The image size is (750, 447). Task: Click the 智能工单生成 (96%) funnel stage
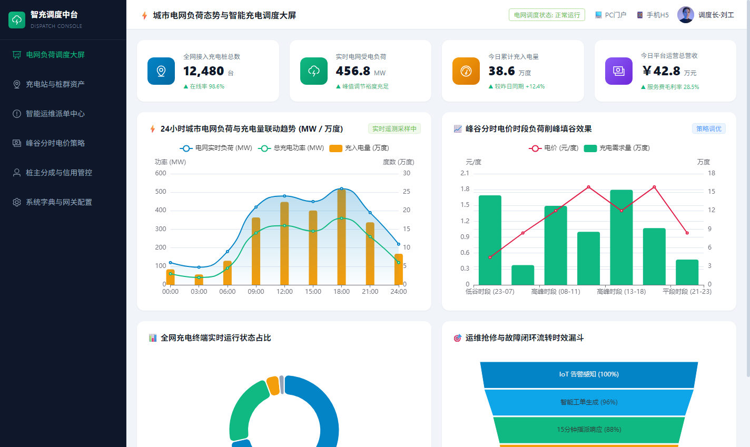pos(589,402)
